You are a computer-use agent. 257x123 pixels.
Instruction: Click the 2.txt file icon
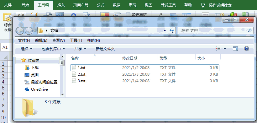(x=74, y=74)
